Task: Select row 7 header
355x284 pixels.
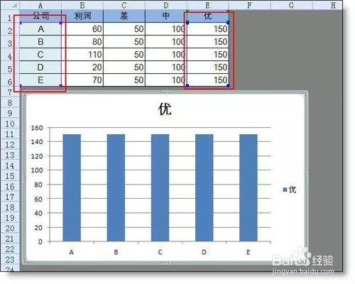Action: pos(10,92)
